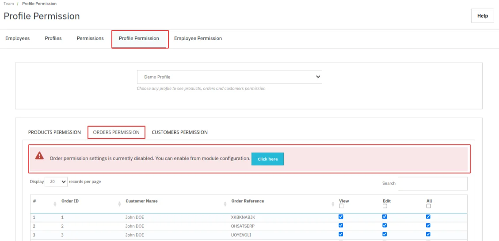Uncheck Edit permission for order OHSATSERP

385,226
